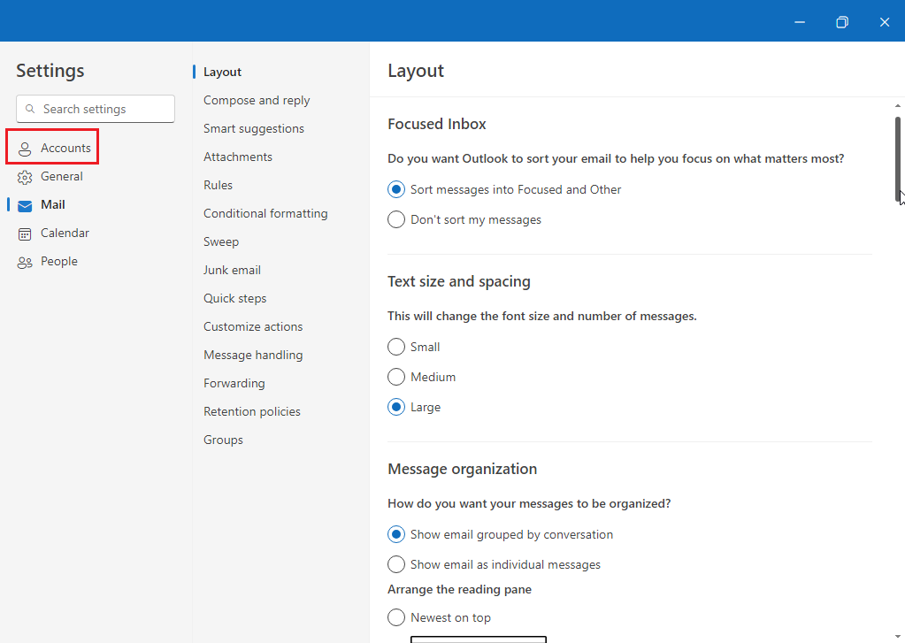The image size is (905, 643).
Task: Restore the window using the restore icon
Action: click(x=842, y=22)
